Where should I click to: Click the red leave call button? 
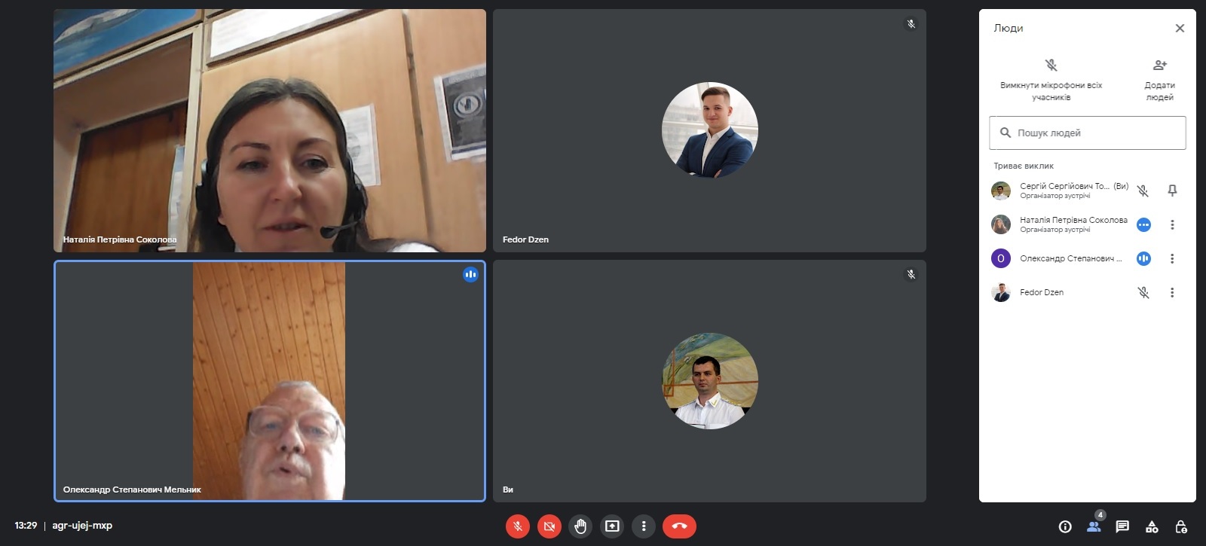(x=679, y=526)
